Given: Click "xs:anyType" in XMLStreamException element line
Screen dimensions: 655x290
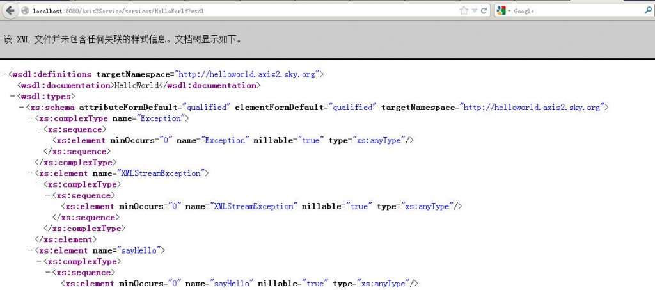Looking at the screenshot, I should (427, 206).
